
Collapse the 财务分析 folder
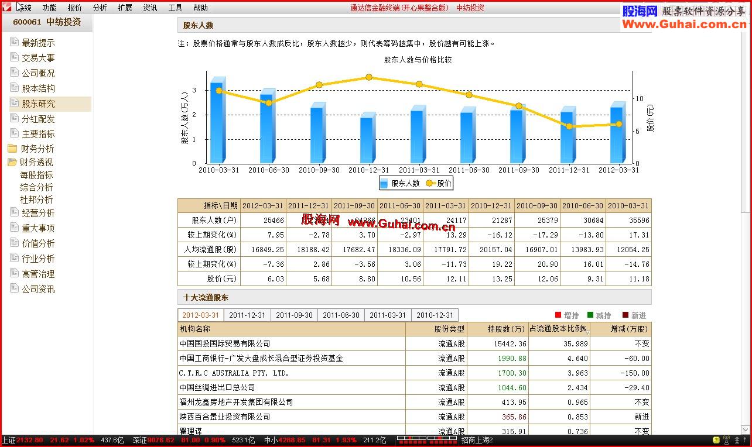[x=12, y=149]
